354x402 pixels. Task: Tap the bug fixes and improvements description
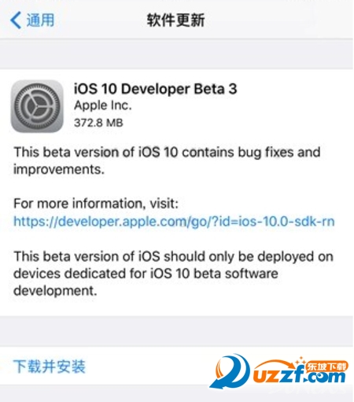pos(167,161)
